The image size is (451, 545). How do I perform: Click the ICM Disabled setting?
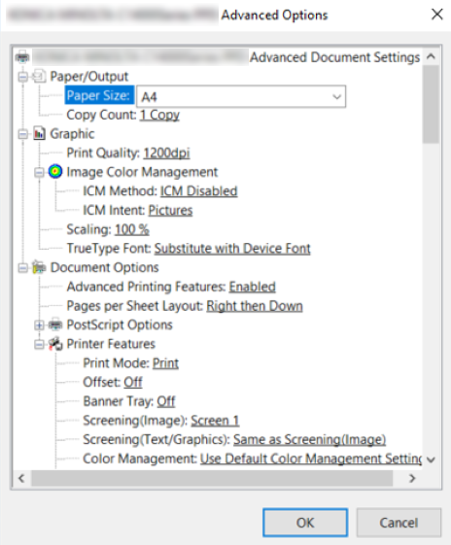pyautogui.click(x=198, y=191)
